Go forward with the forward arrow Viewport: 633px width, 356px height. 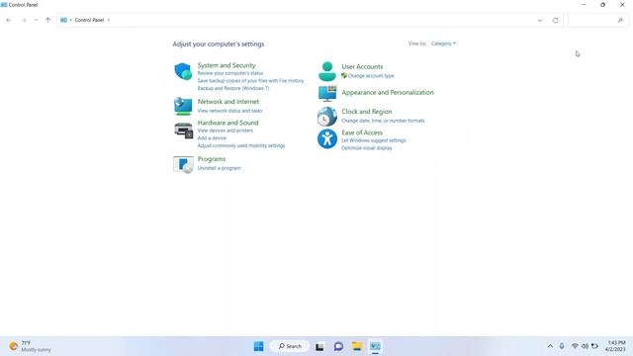pyautogui.click(x=24, y=20)
